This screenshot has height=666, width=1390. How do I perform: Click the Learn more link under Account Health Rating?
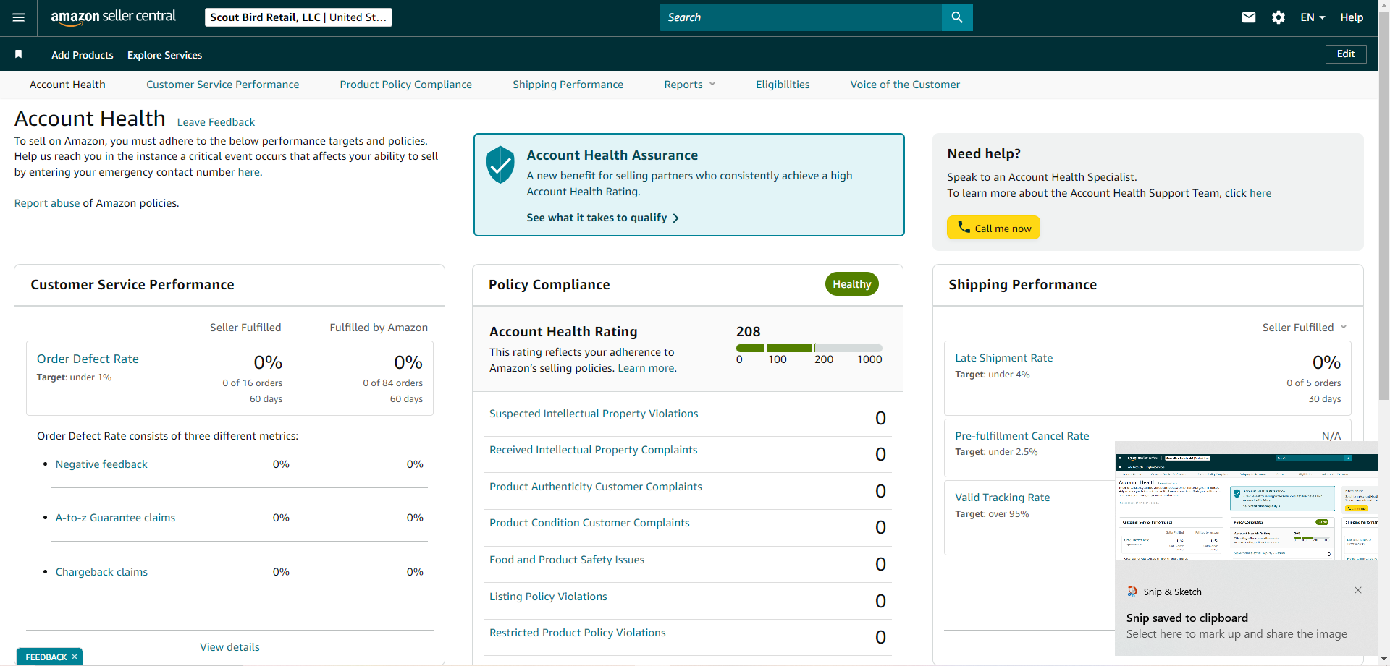coord(646,368)
